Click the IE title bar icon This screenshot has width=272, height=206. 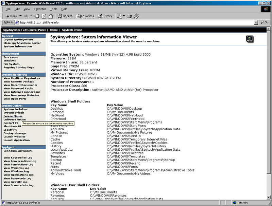pos(3,3)
